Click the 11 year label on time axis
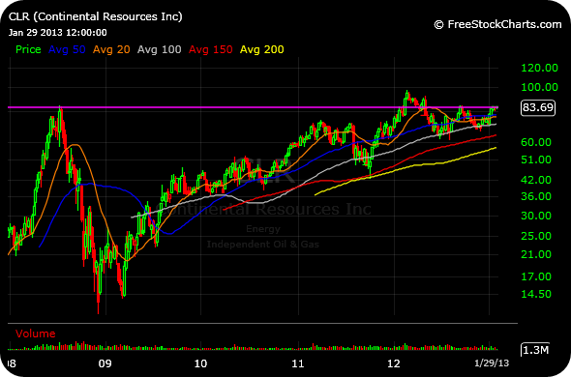The width and height of the screenshot is (571, 377). [298, 363]
